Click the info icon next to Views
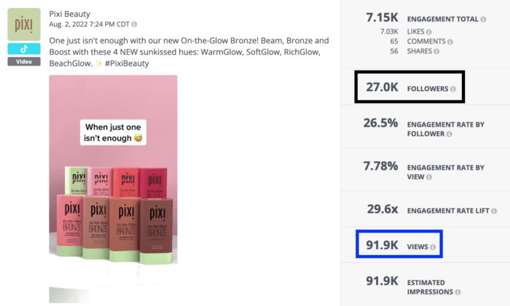The width and height of the screenshot is (510, 306). [x=433, y=247]
